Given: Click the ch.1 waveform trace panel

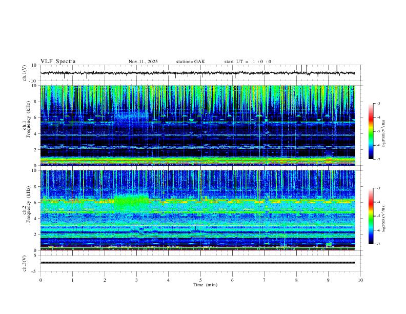Looking at the screenshot, I should (201, 73).
